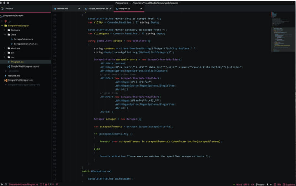
Task: Click linter warning triangle in status bar
Action: tap(46, 185)
